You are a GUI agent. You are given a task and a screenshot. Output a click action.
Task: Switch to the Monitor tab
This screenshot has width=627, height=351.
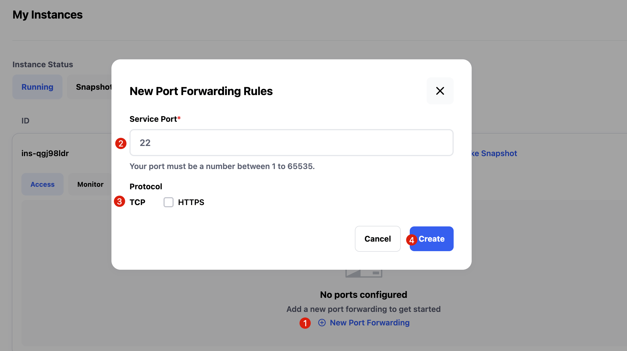[90, 184]
